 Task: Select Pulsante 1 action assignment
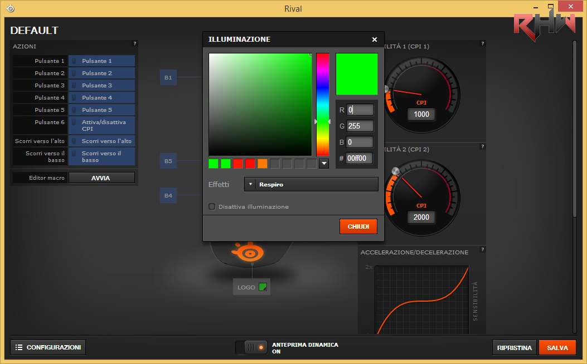[x=101, y=61]
